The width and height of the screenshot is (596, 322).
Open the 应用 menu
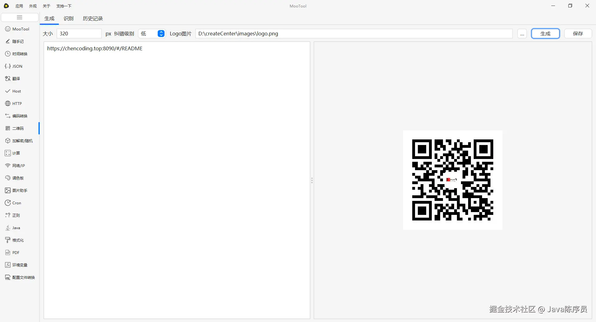[19, 6]
